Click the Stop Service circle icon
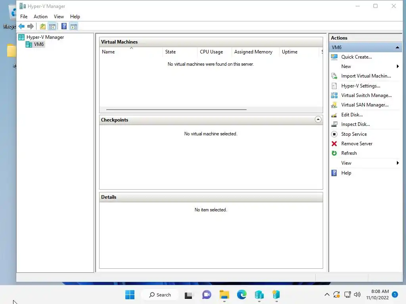Viewport: 406px width, 304px height. click(x=334, y=134)
